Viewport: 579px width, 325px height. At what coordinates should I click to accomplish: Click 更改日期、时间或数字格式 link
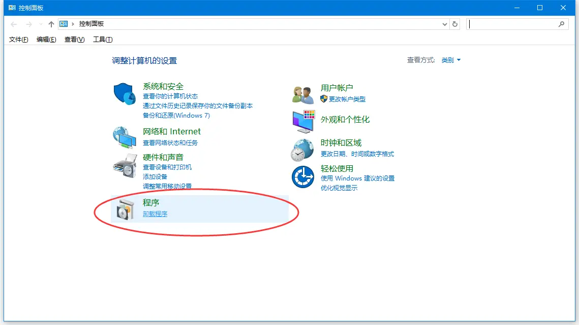(357, 154)
